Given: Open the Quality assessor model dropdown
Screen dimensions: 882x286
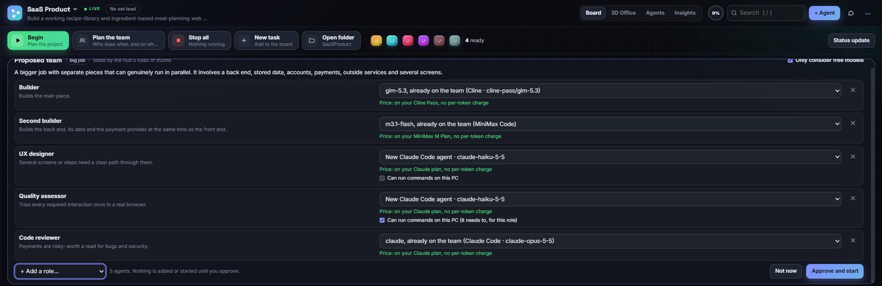Looking at the screenshot, I should tap(610, 199).
